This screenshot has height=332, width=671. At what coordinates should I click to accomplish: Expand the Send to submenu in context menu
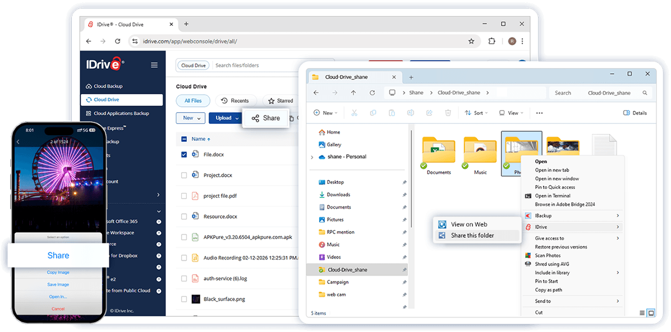(x=618, y=301)
